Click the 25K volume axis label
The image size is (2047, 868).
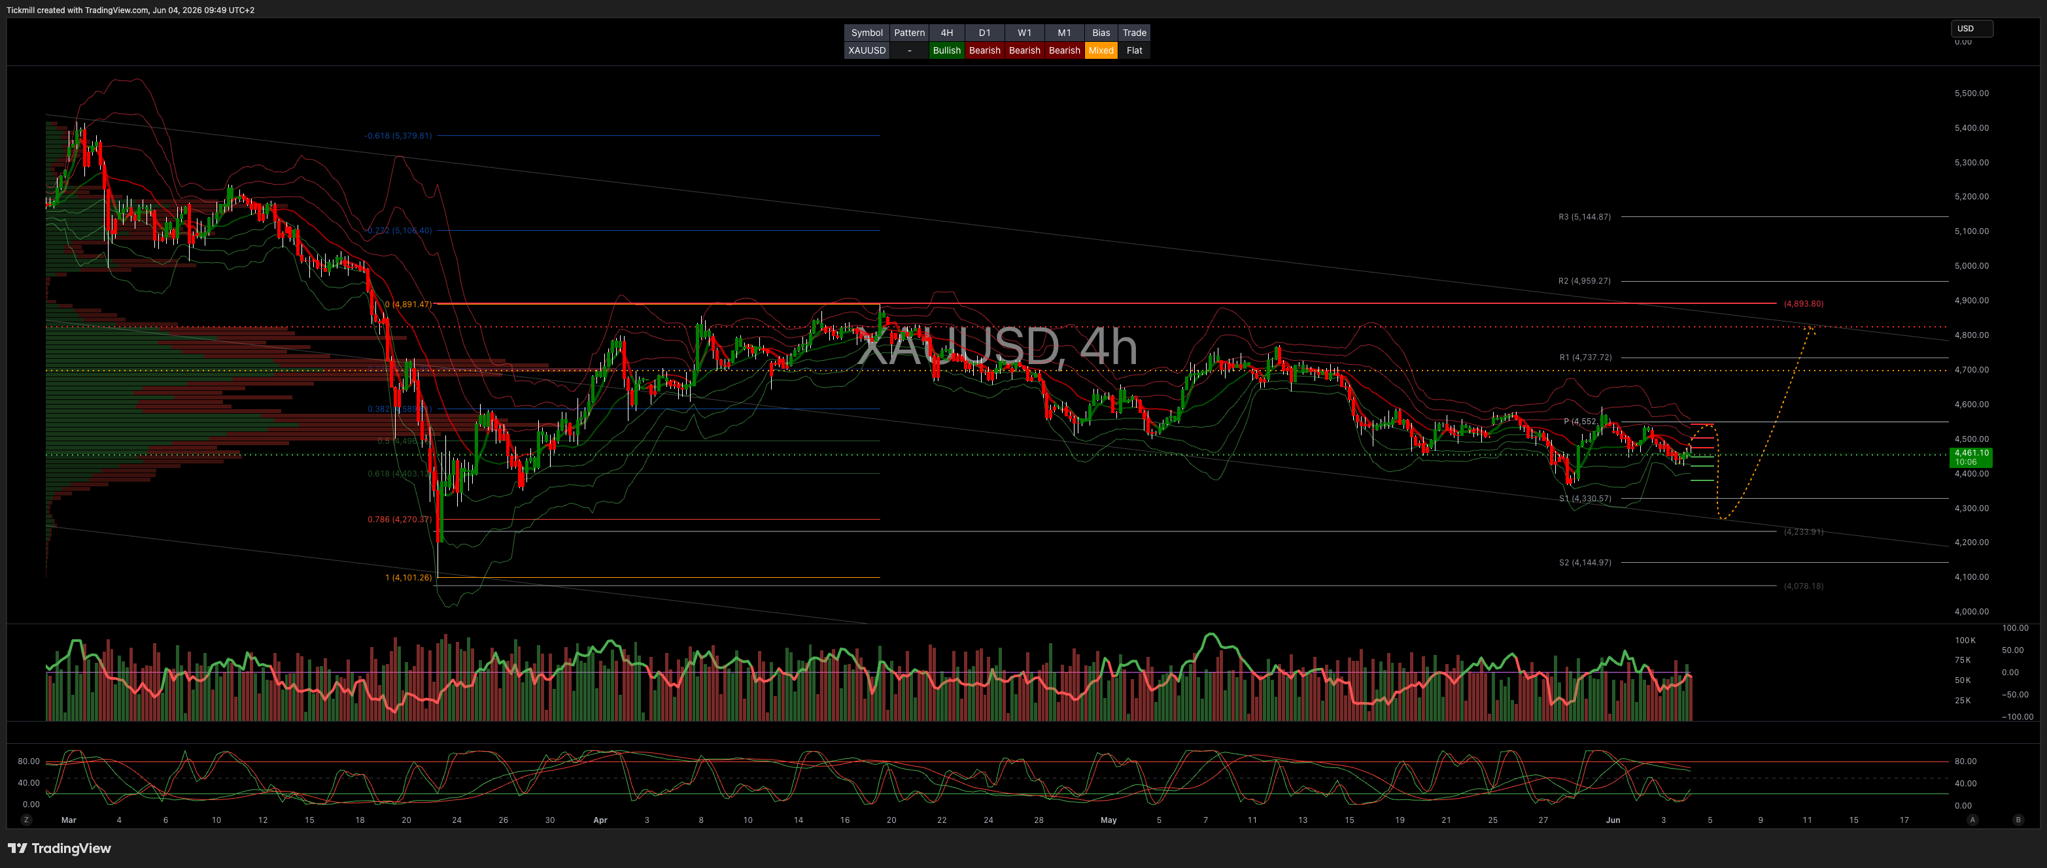click(x=1963, y=701)
